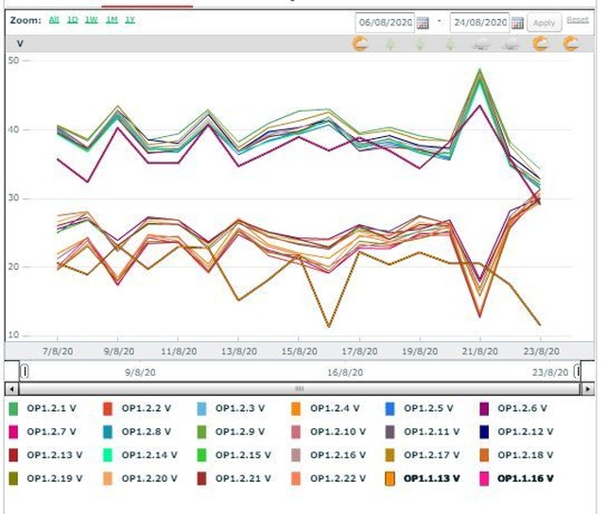The image size is (607, 514).
Task: Set zoom range to 1W
Action: (x=92, y=20)
